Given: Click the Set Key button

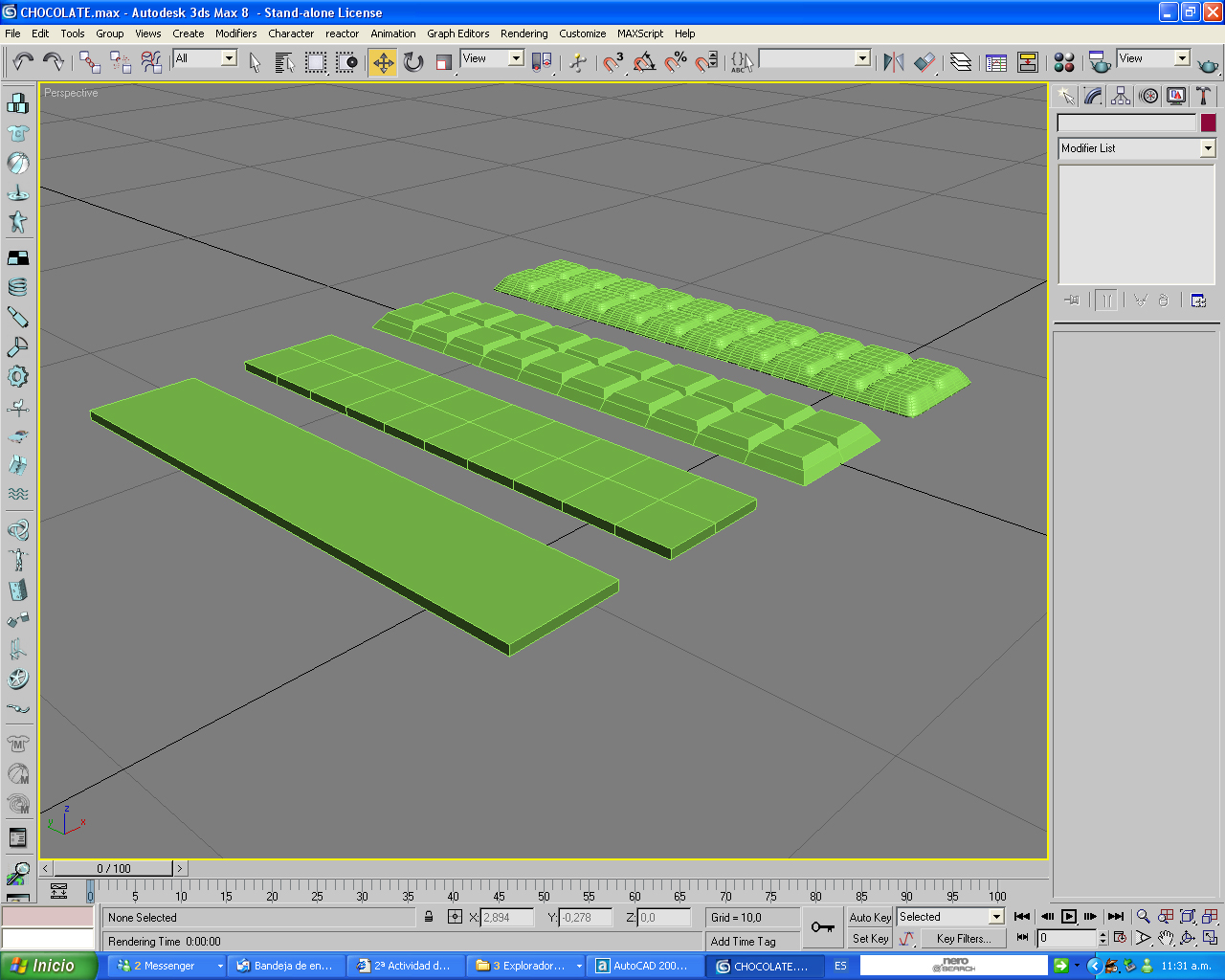Looking at the screenshot, I should (870, 939).
